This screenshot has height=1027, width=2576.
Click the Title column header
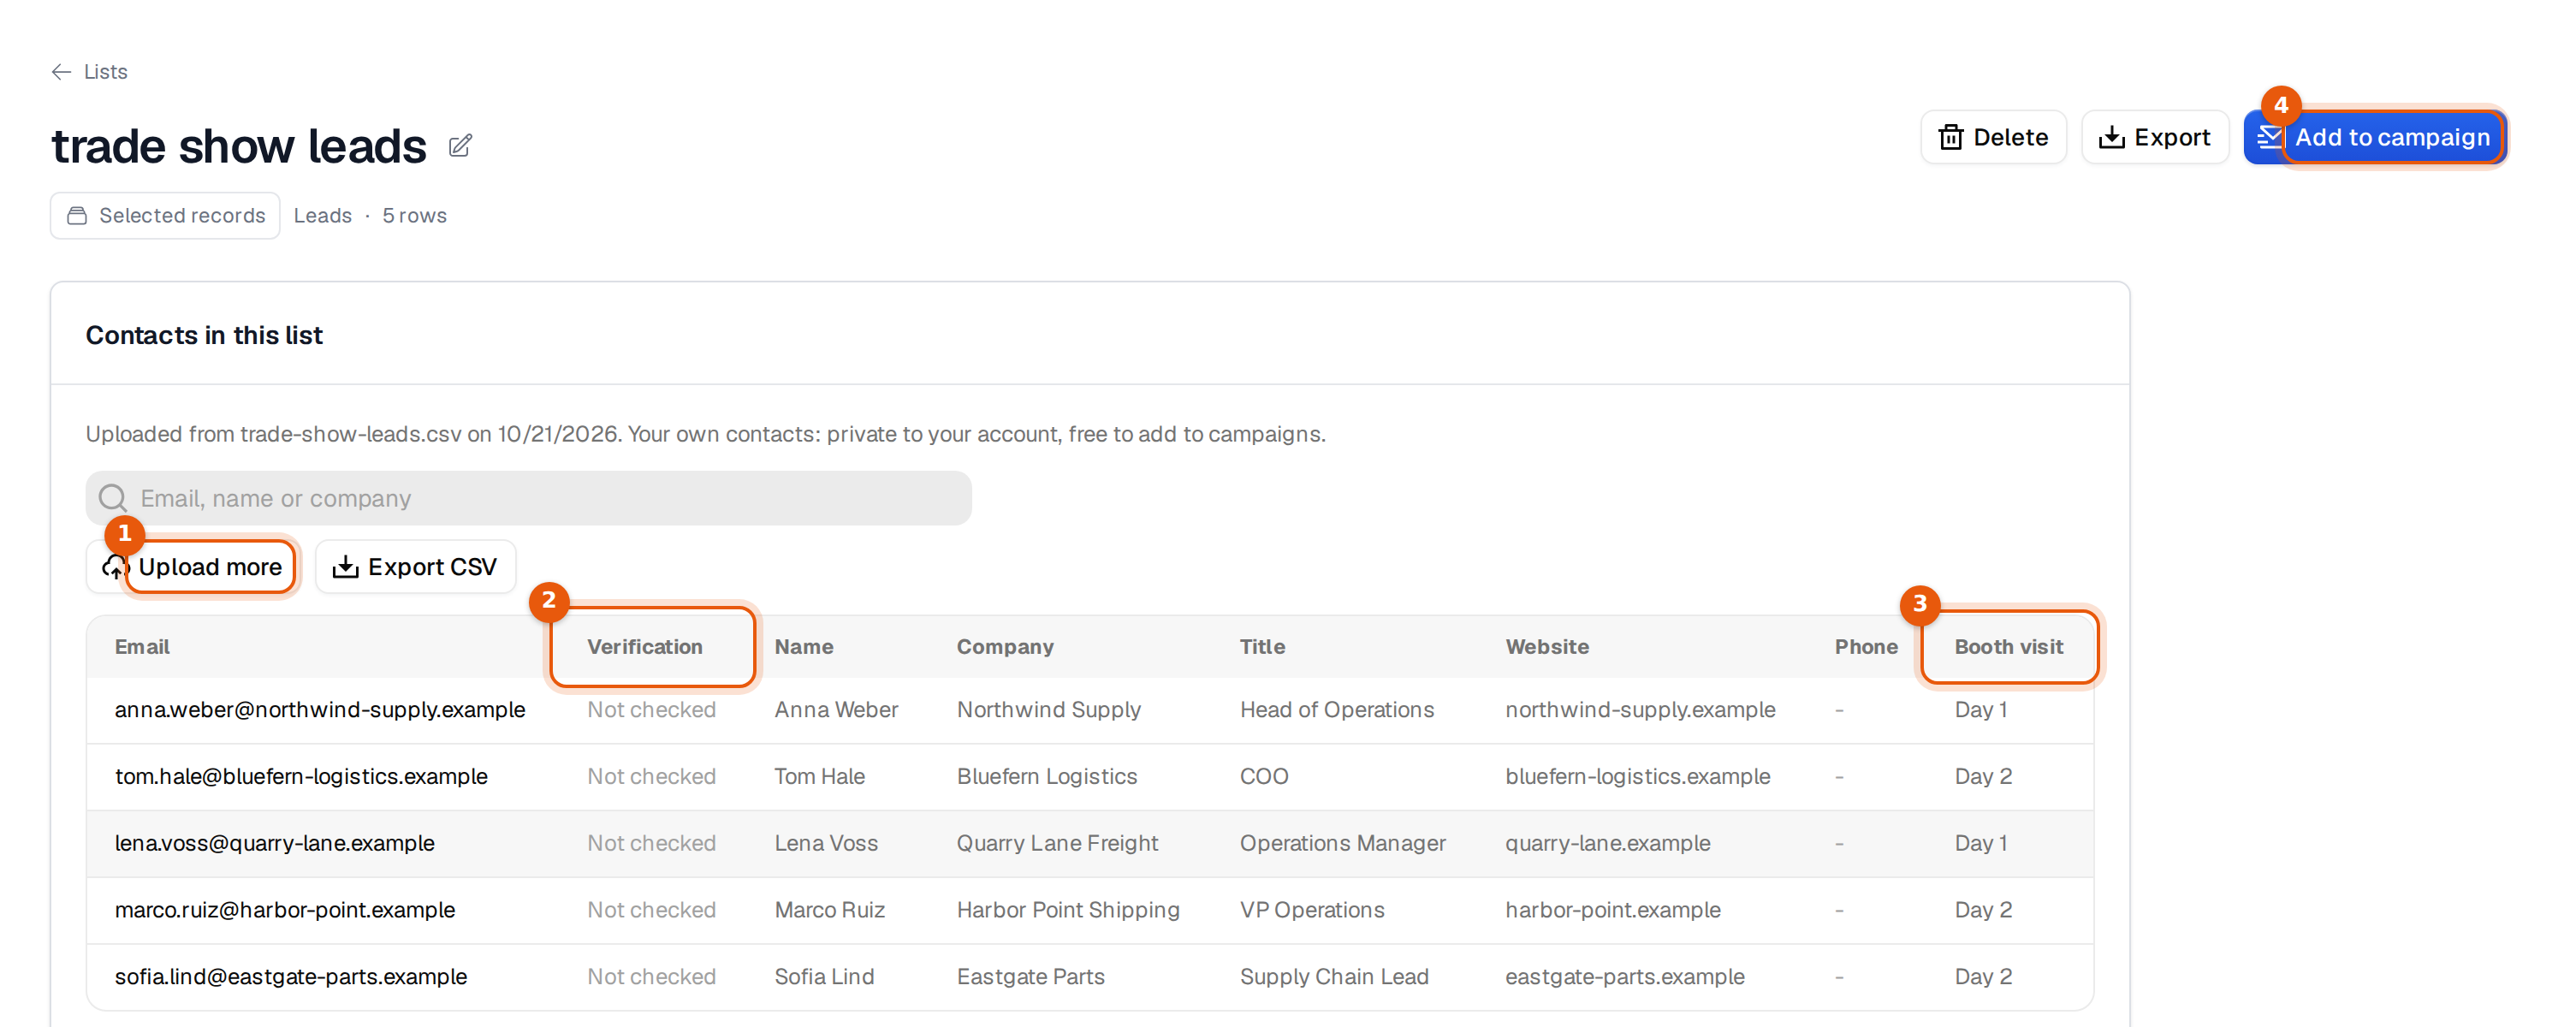1263,647
